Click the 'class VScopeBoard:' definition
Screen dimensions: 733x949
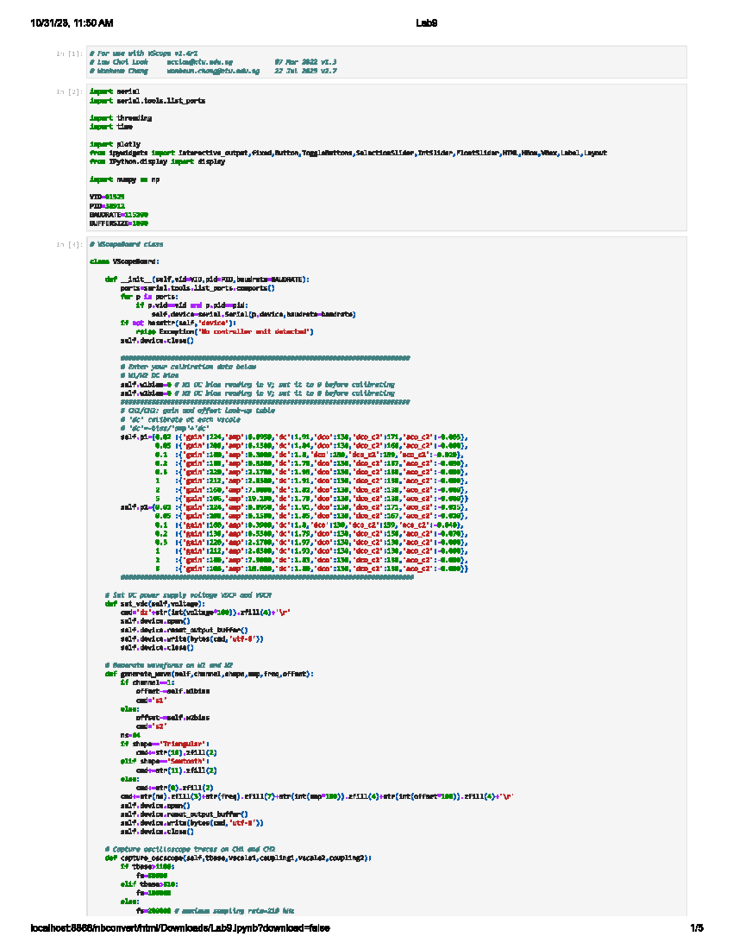click(125, 262)
